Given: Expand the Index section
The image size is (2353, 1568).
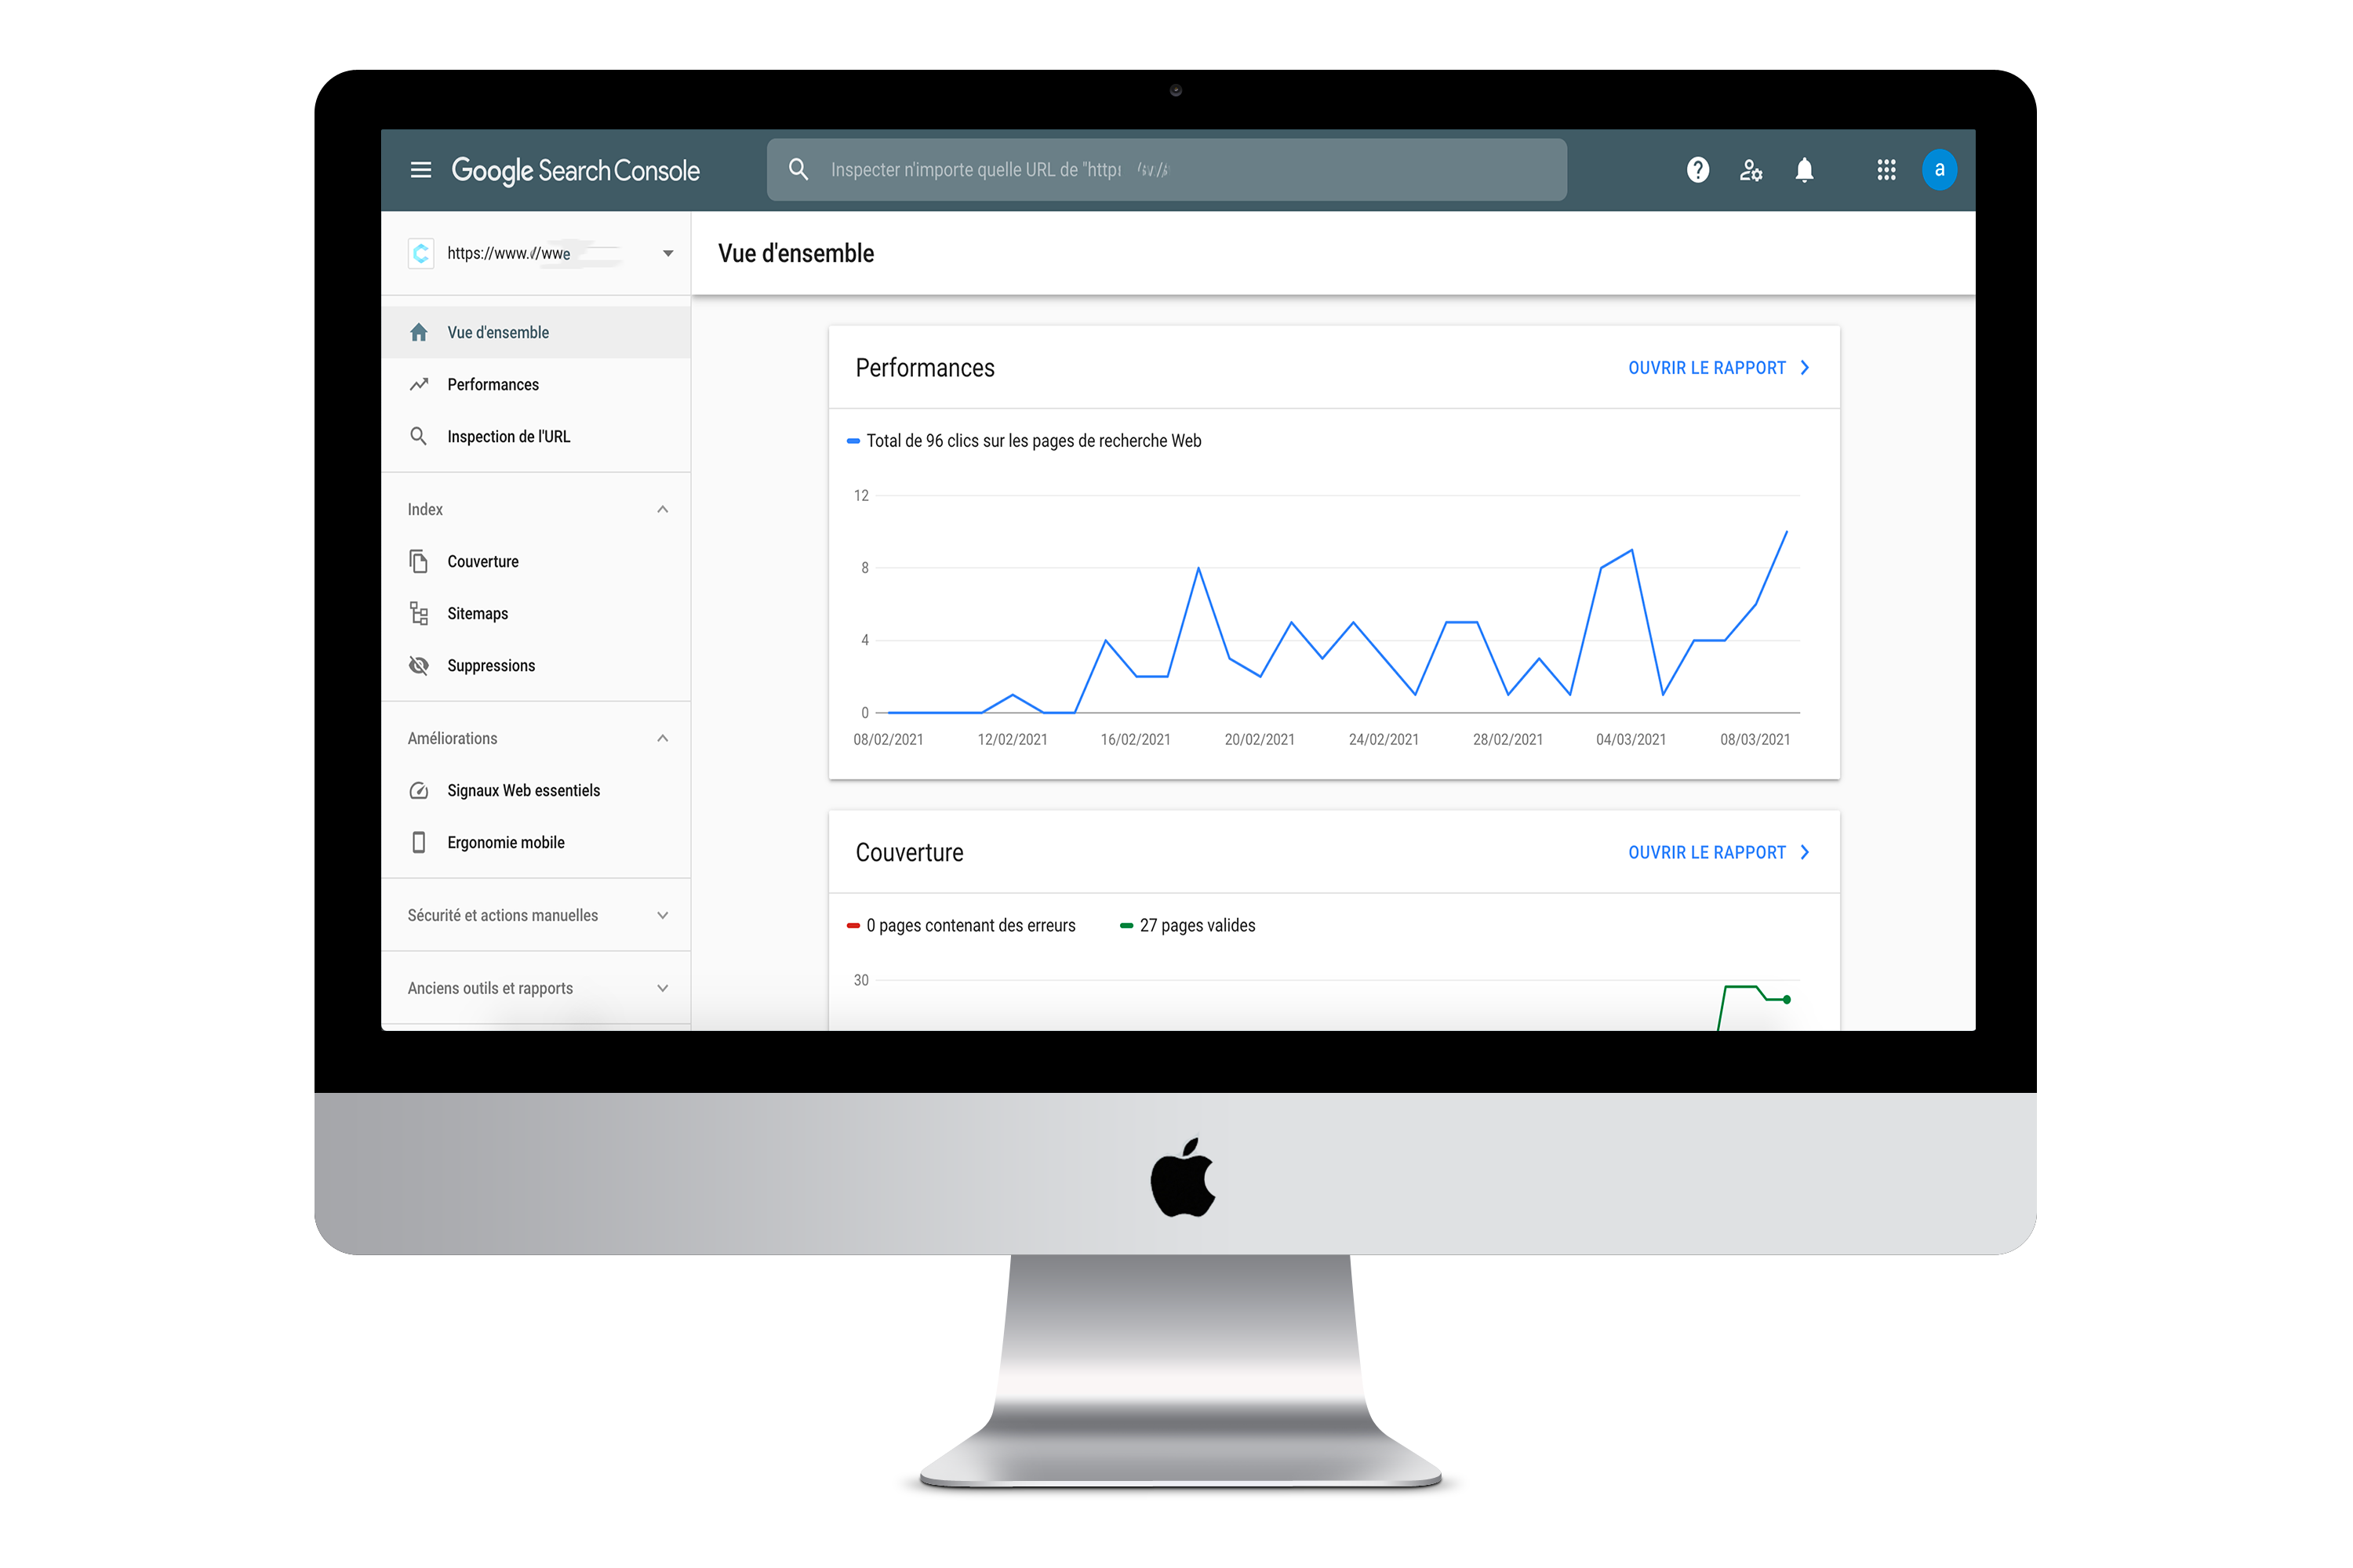Looking at the screenshot, I should coord(662,510).
